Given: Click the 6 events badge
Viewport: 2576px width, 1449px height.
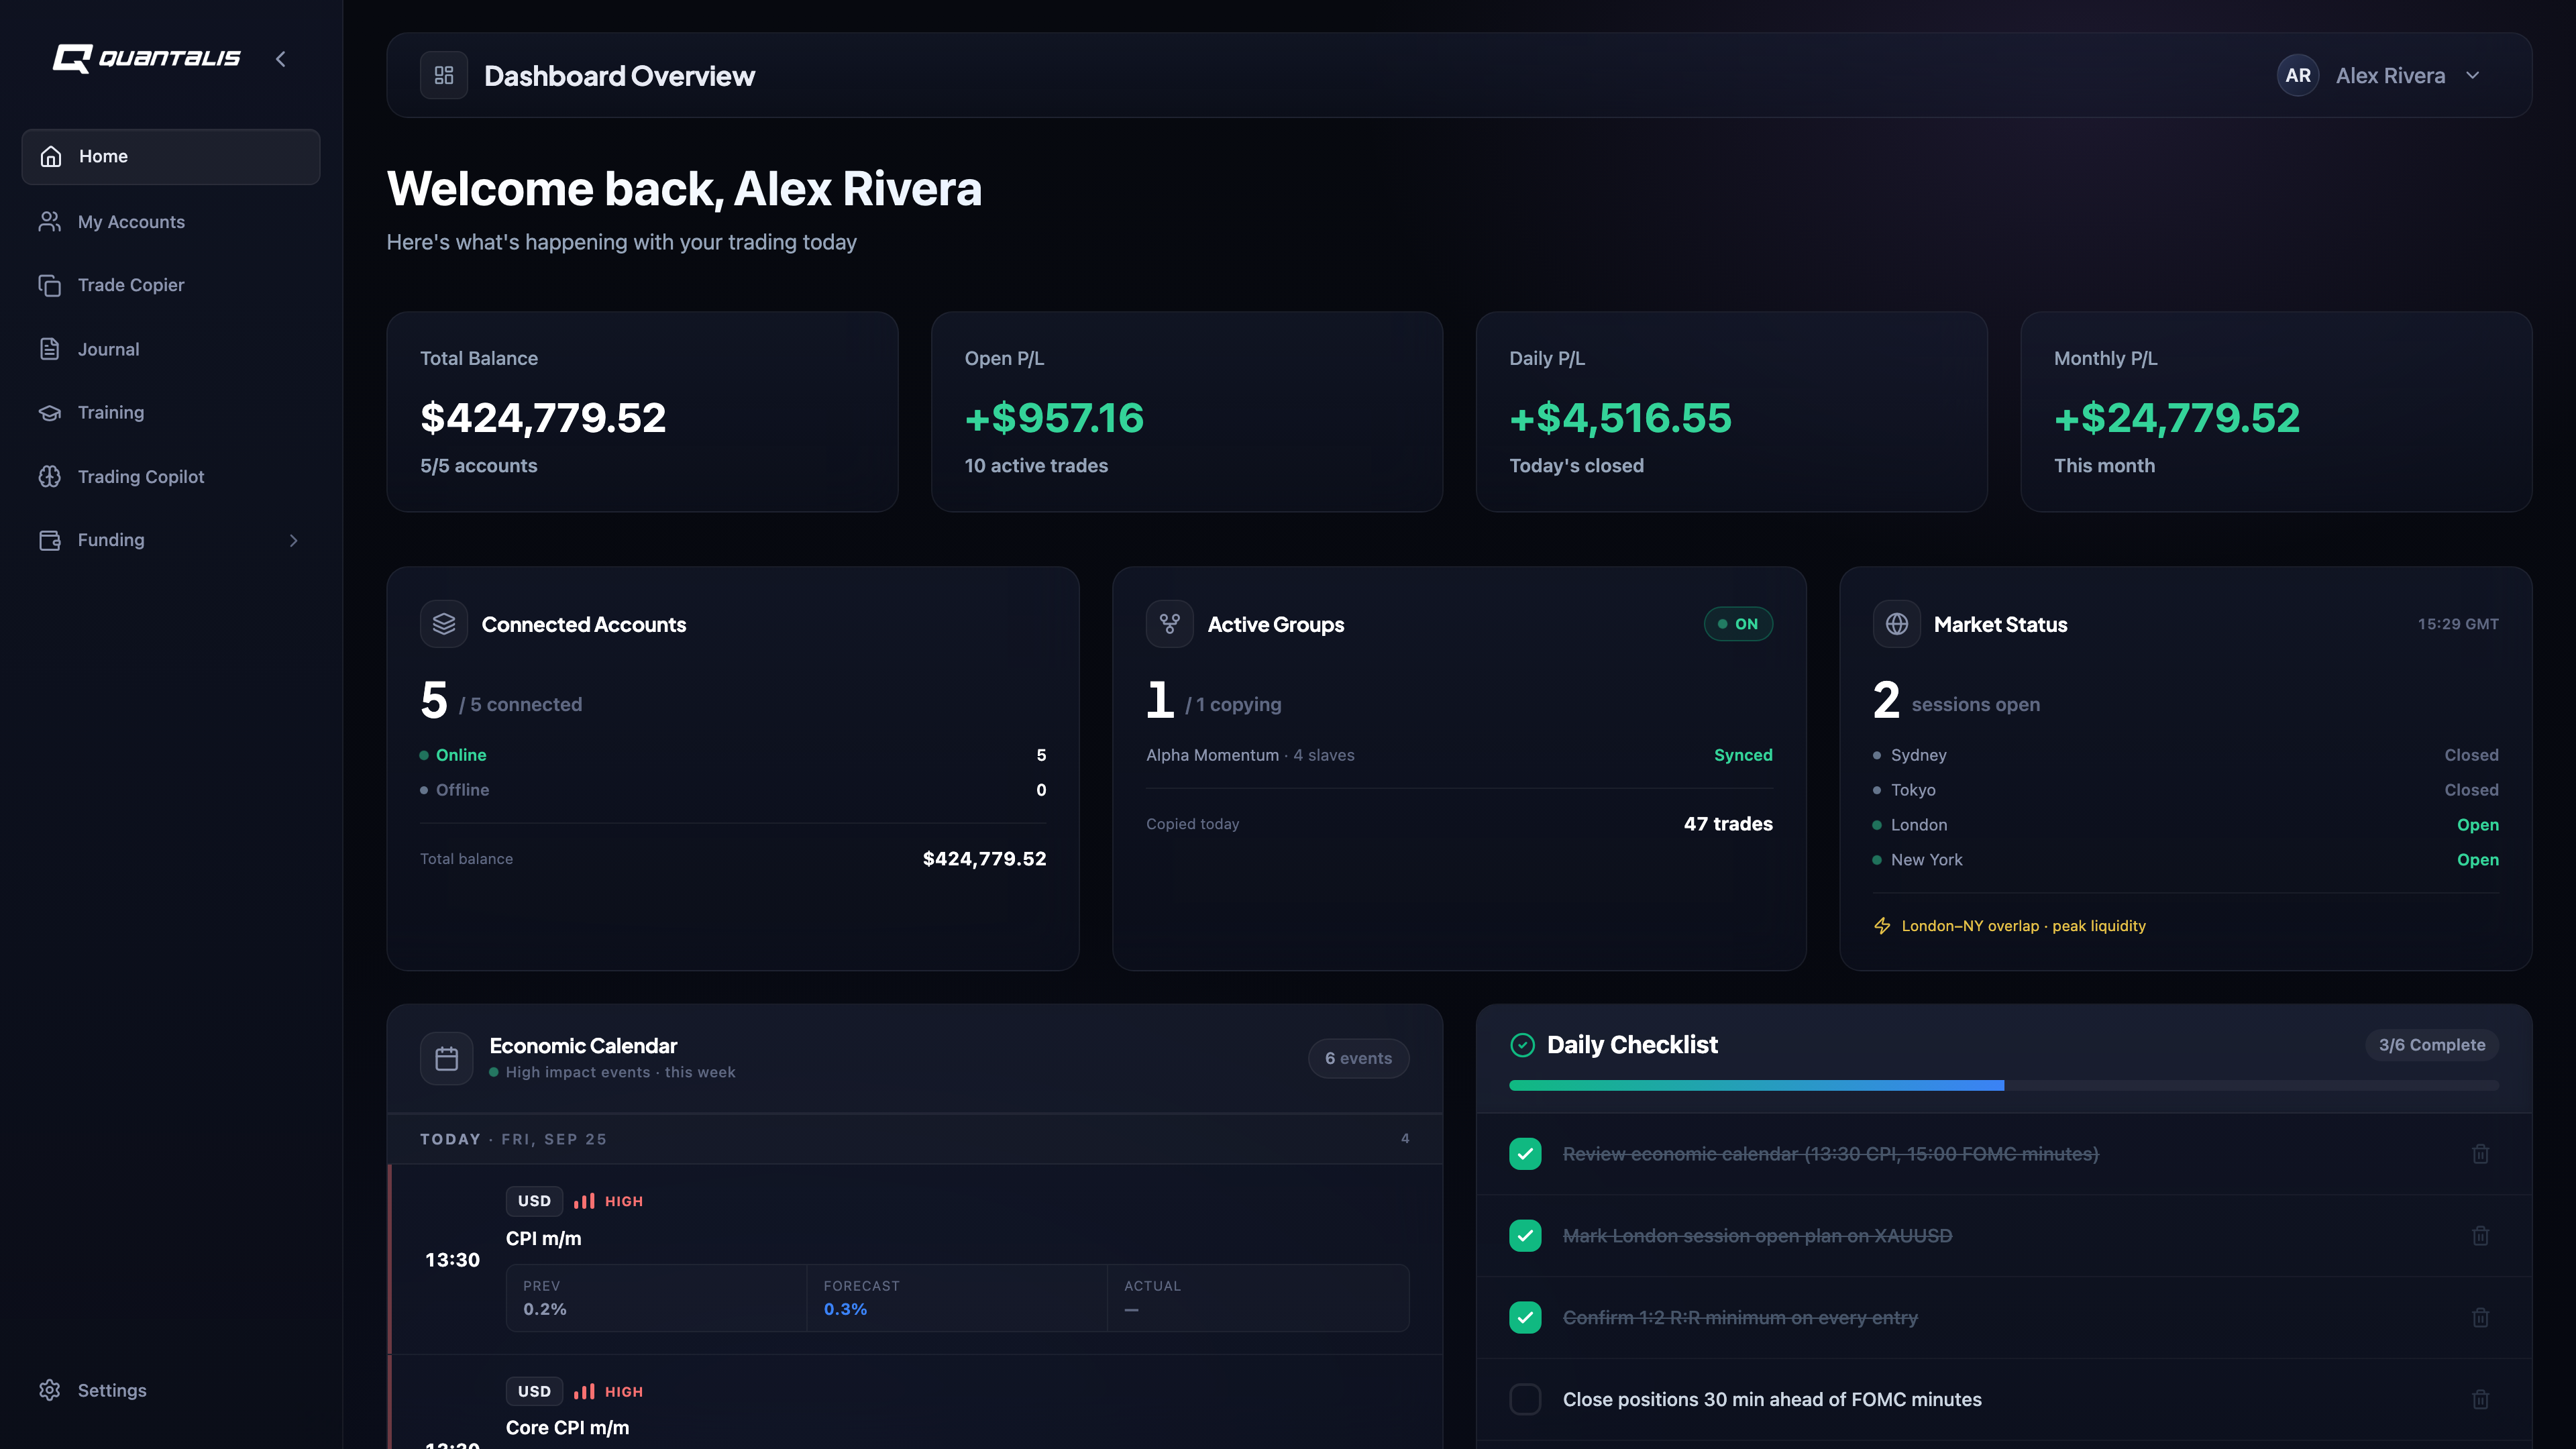Looking at the screenshot, I should pyautogui.click(x=1358, y=1058).
